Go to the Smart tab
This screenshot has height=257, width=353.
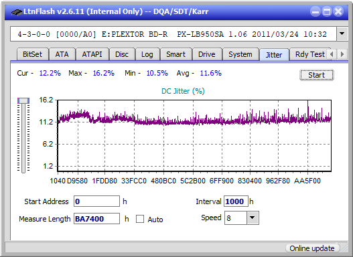175,54
